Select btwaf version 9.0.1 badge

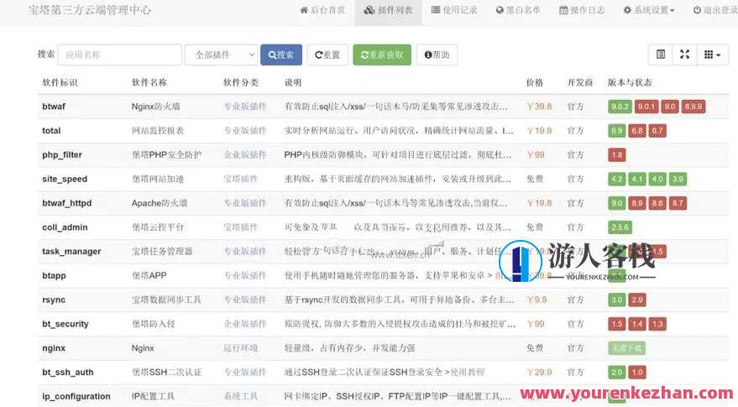646,107
